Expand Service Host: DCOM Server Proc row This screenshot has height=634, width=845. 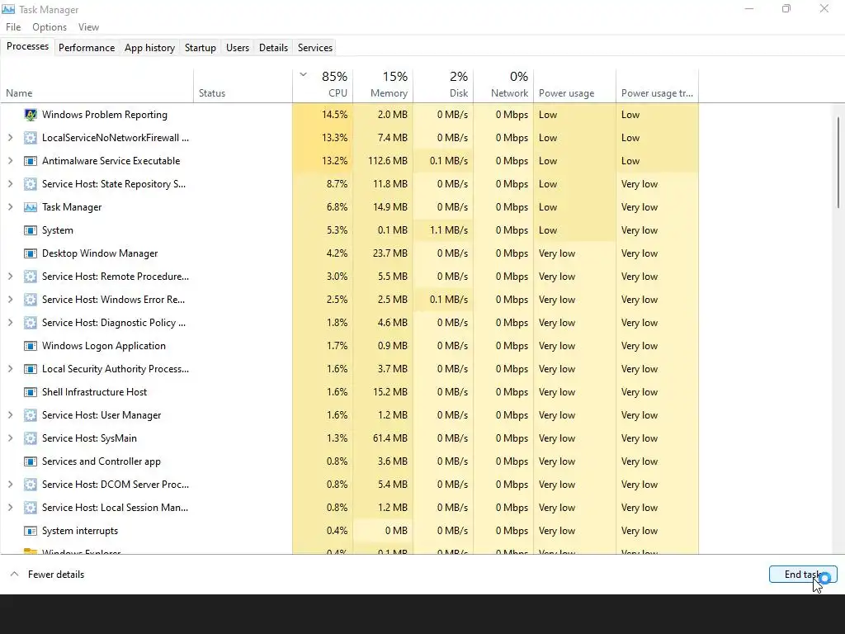coord(10,485)
